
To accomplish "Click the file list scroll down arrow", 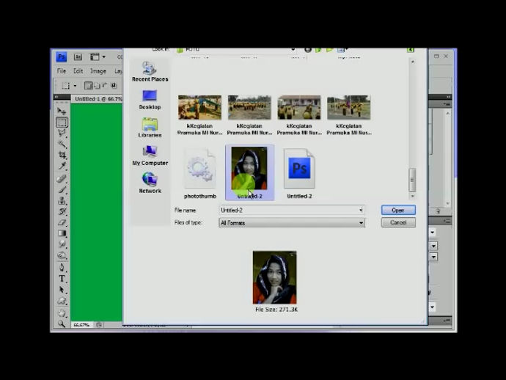I will tap(412, 196).
